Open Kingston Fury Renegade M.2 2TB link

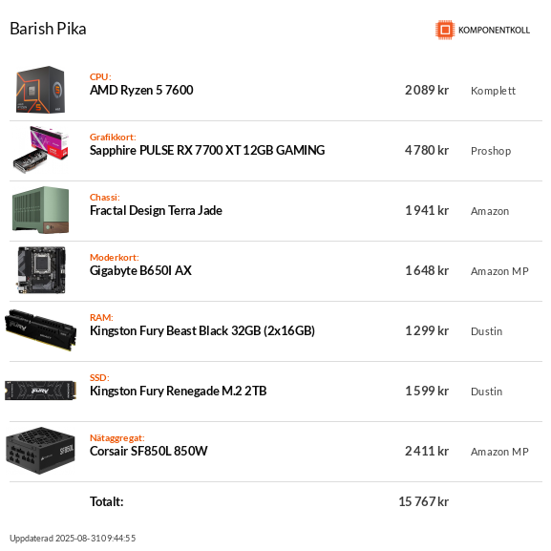(x=178, y=392)
